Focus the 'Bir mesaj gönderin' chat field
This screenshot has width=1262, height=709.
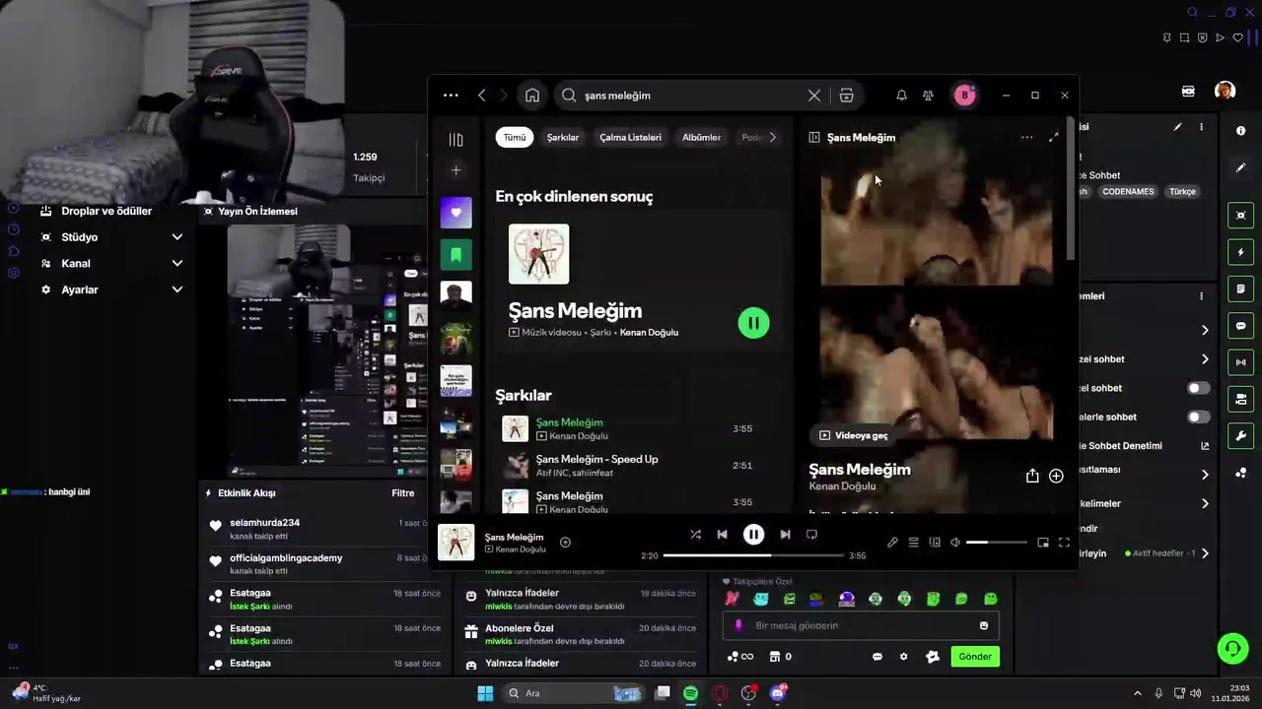(x=861, y=625)
